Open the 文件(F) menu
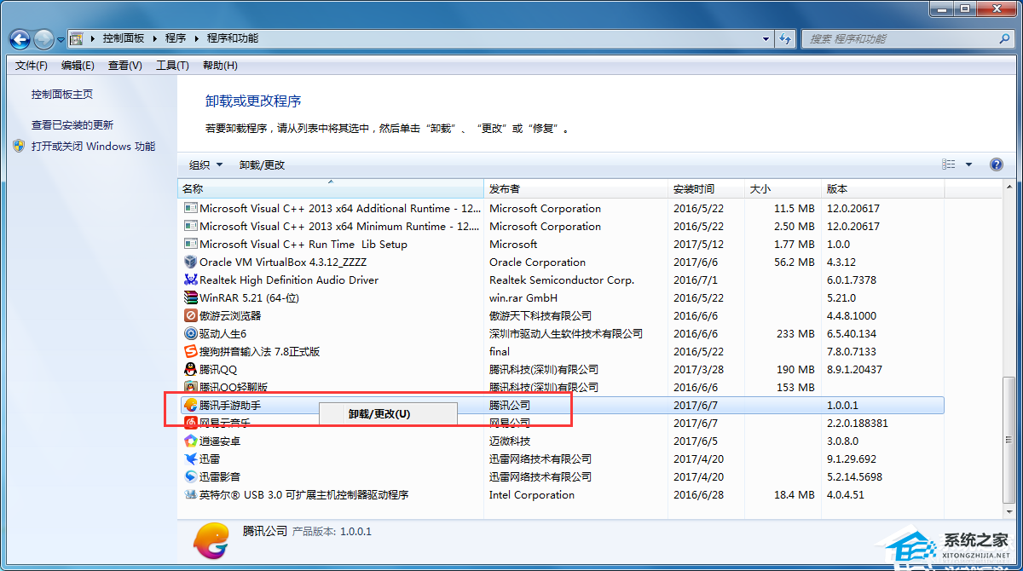The height and width of the screenshot is (571, 1023). [32, 66]
